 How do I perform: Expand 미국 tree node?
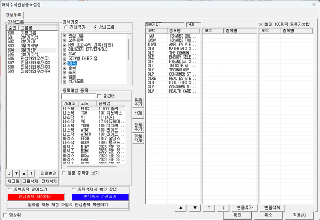pos(64,63)
